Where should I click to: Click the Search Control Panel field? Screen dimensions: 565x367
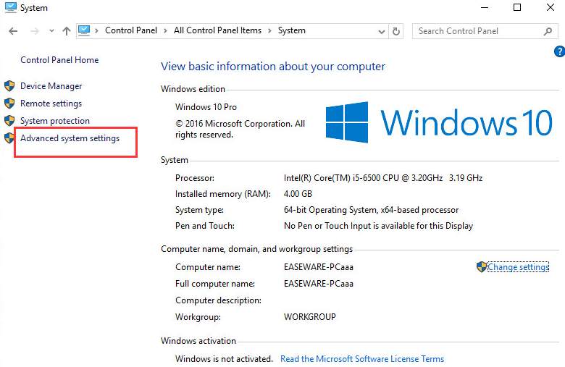click(x=485, y=31)
